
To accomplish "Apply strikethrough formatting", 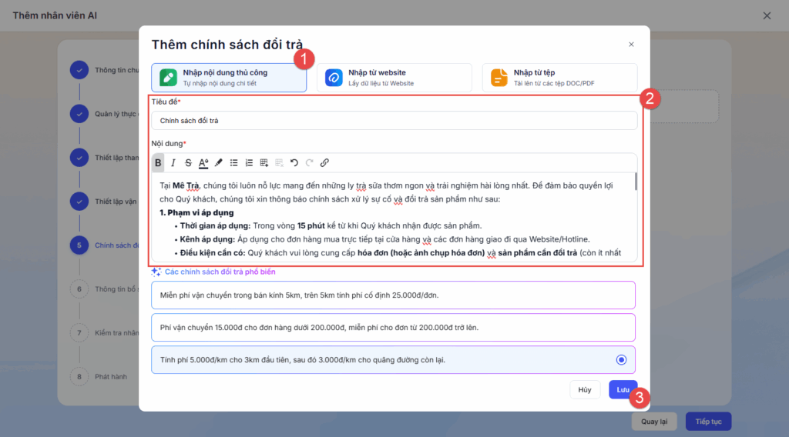I will (188, 163).
